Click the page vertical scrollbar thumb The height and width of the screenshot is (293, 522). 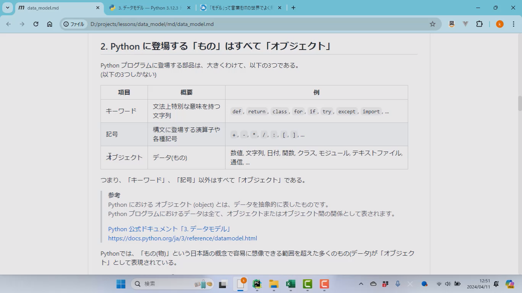click(519, 103)
